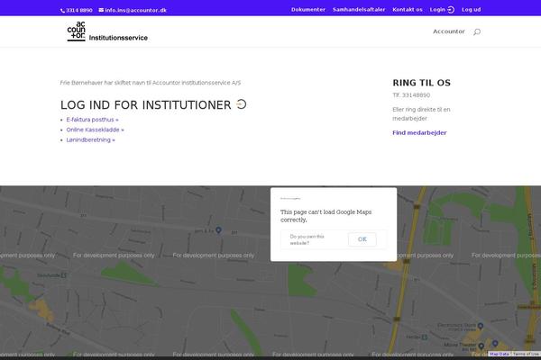
Task: Open the Online Kassekladde link
Action: click(96, 130)
